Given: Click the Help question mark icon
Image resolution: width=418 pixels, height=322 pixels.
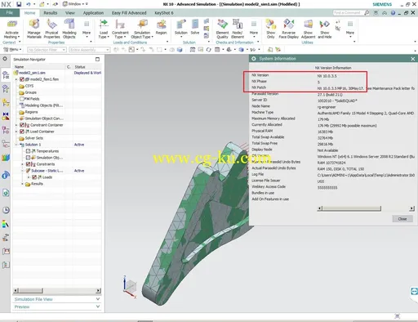Looking at the screenshot, I should tap(393, 13).
